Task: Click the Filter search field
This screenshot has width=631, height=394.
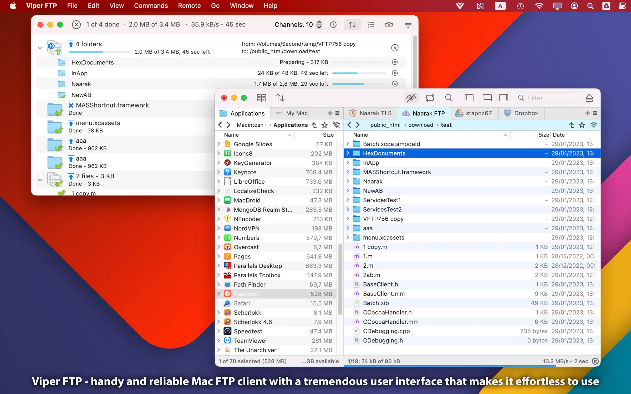Action: tap(546, 98)
